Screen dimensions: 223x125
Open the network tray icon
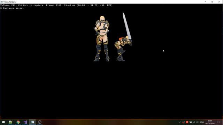[x=194, y=122]
